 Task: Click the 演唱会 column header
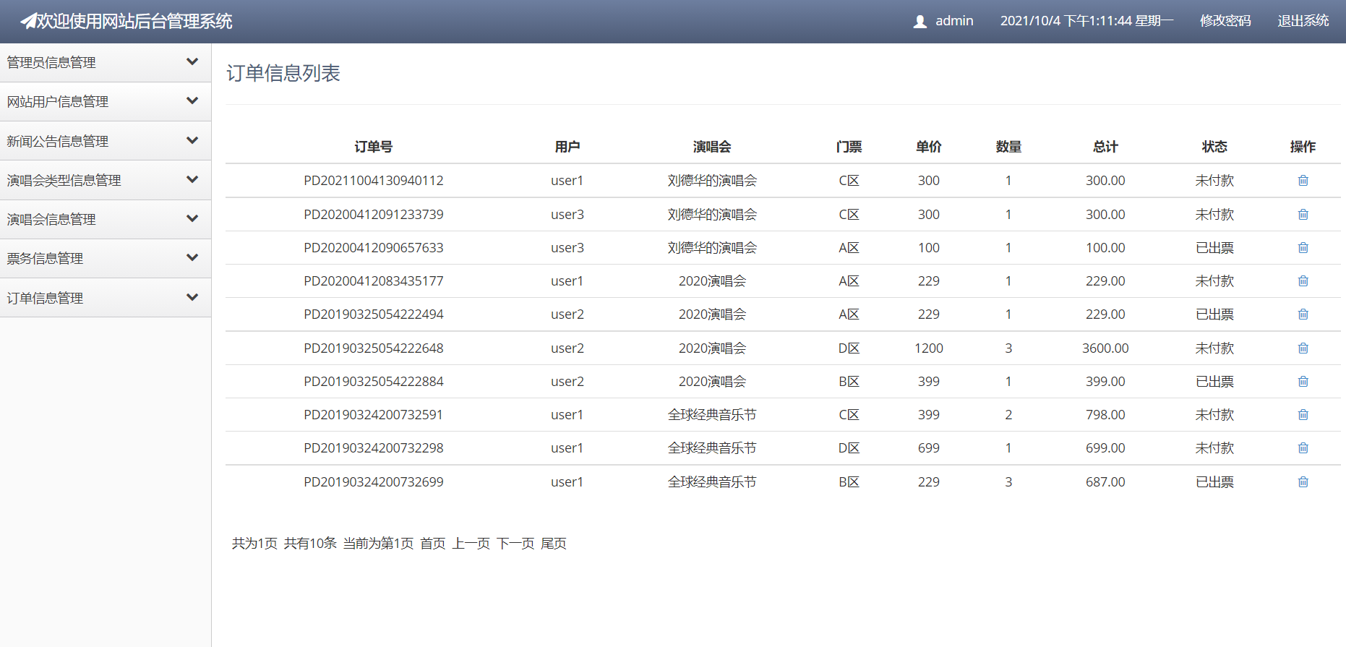[x=712, y=147]
